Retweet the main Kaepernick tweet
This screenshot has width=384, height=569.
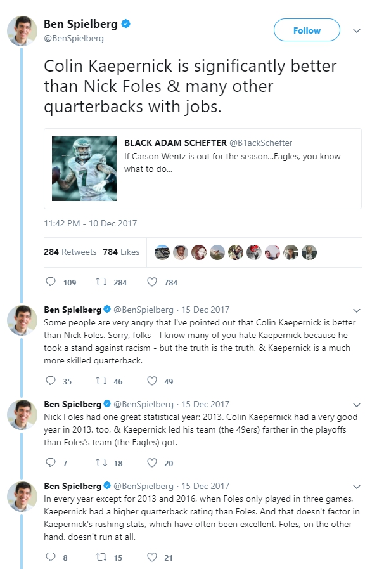click(x=101, y=282)
